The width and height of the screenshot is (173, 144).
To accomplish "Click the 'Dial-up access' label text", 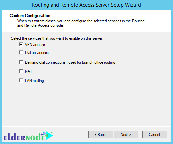I will (x=37, y=53).
